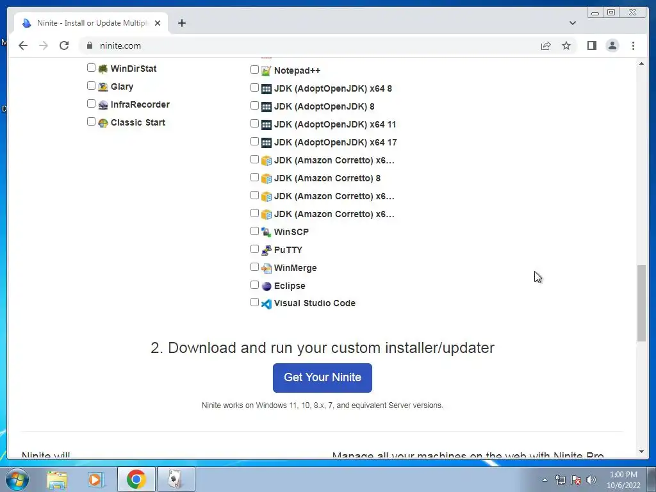Share this page via the share icon
Image resolution: width=656 pixels, height=492 pixels.
[546, 45]
